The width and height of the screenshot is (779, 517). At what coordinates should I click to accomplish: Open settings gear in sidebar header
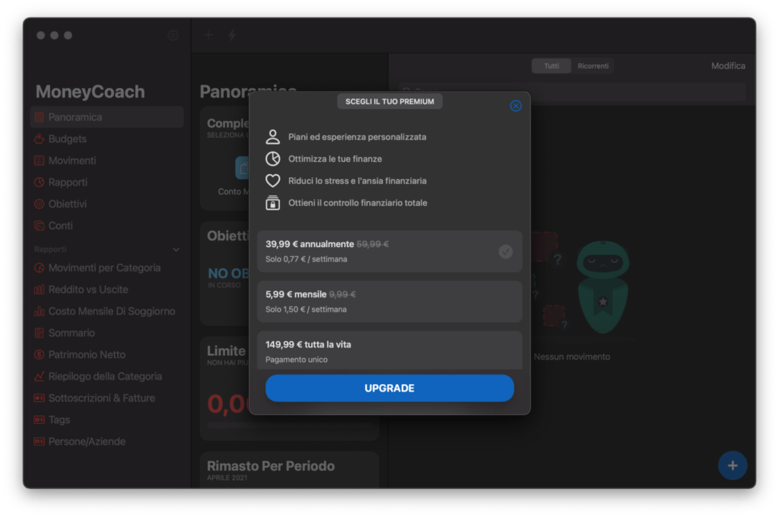[x=173, y=35]
